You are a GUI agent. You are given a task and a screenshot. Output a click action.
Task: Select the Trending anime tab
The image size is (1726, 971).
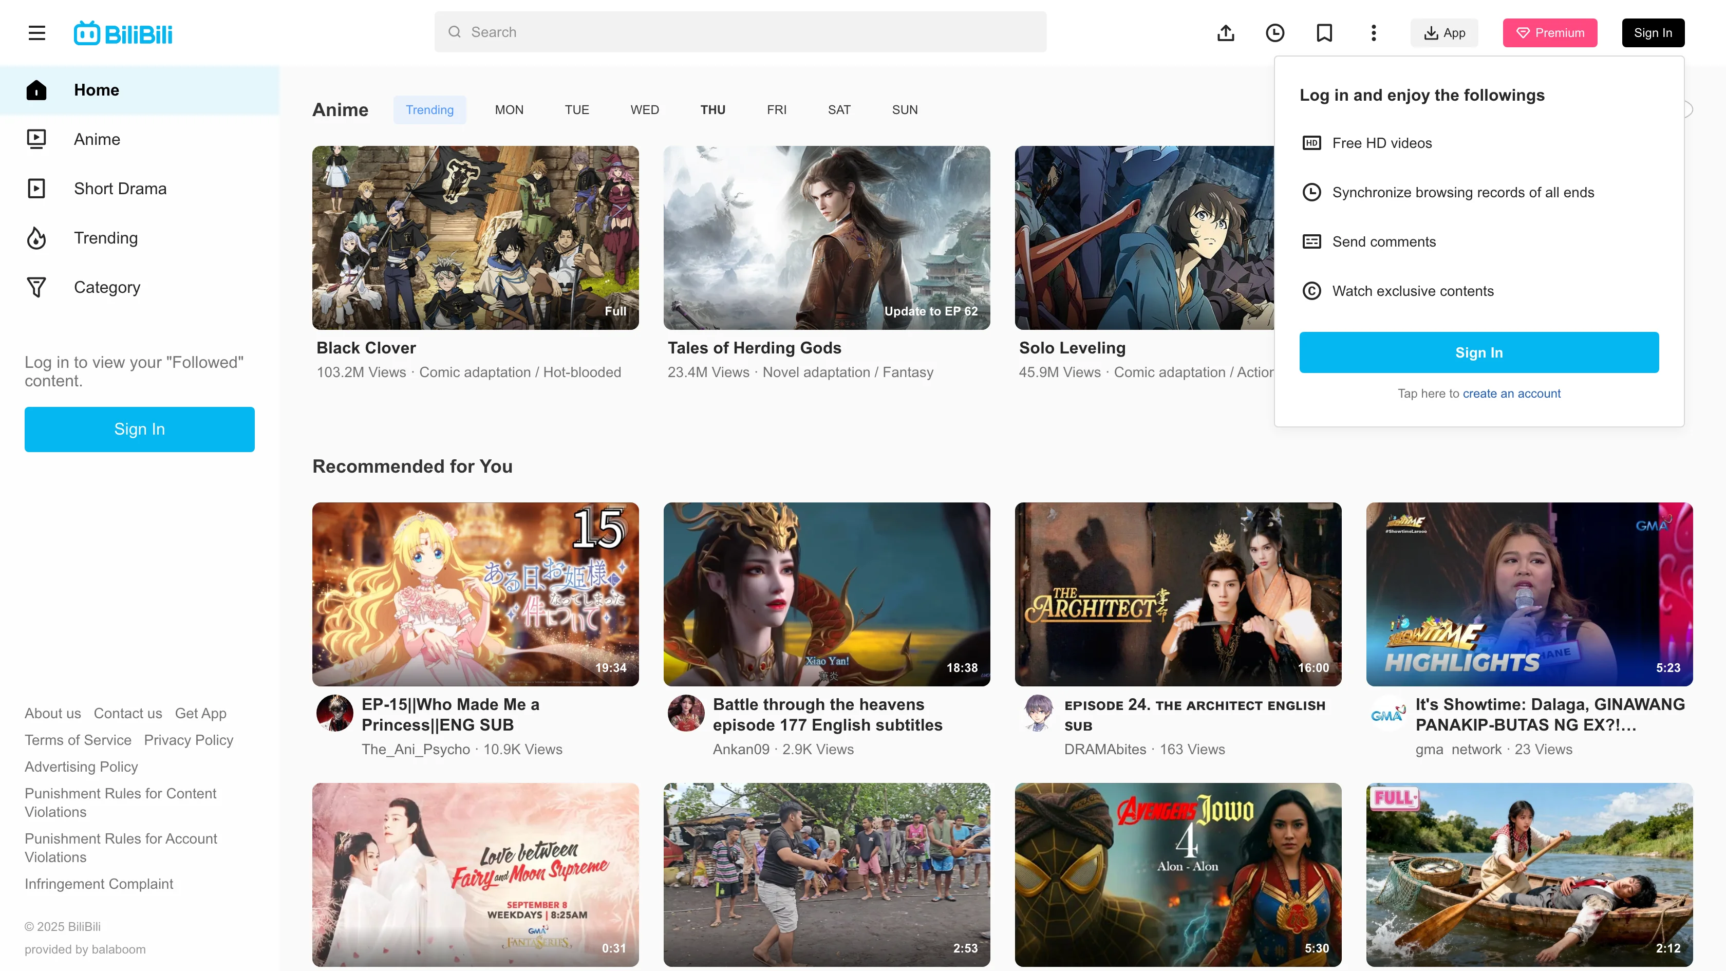pos(429,110)
